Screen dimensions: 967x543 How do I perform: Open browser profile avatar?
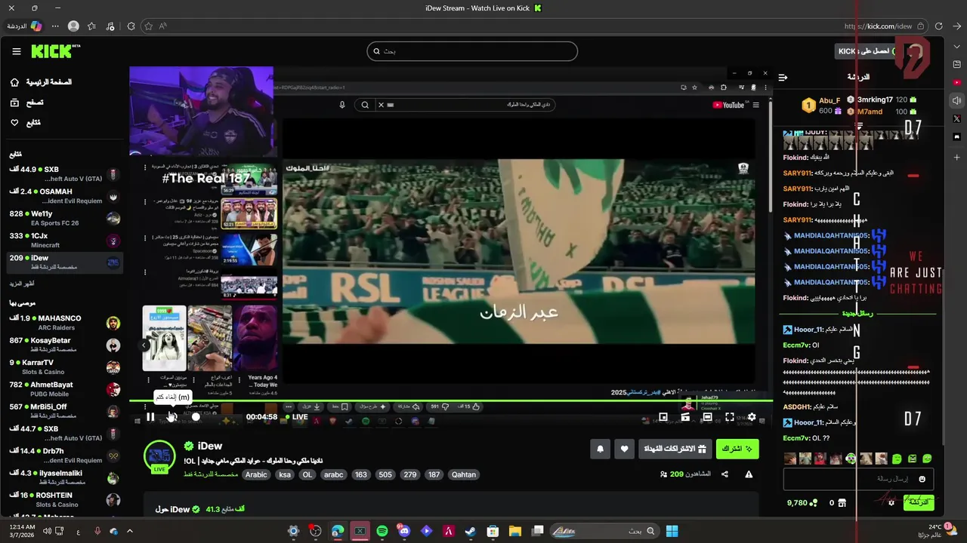coord(73,26)
